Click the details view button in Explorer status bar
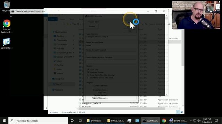The height and width of the screenshot is (124, 222). (178, 112)
